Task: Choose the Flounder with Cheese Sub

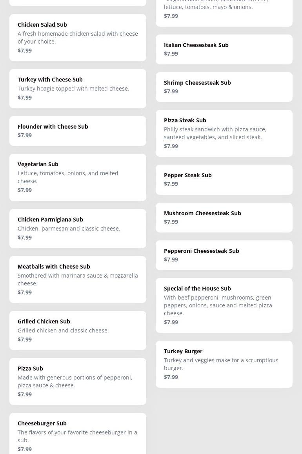Action: point(78,131)
